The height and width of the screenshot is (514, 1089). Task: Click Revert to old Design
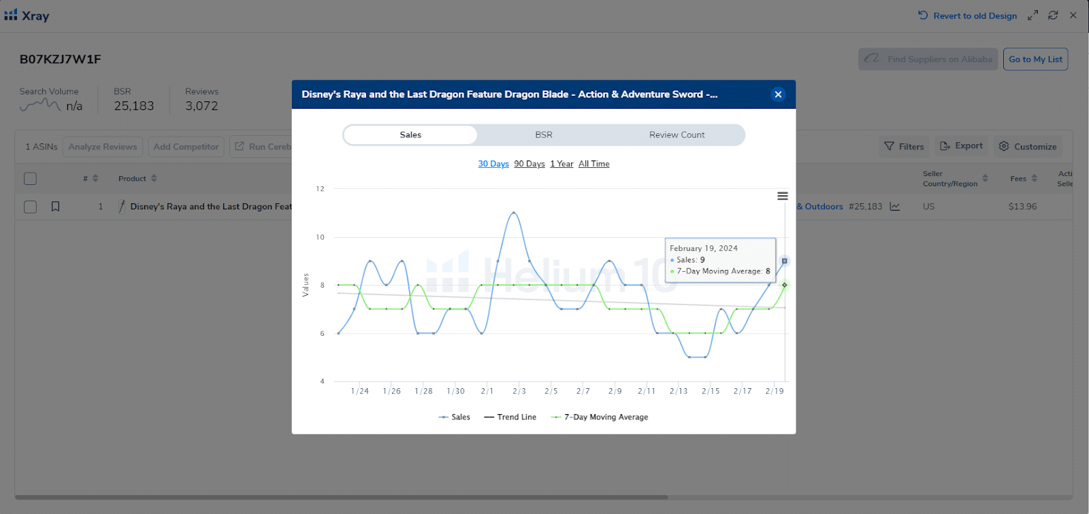(967, 16)
